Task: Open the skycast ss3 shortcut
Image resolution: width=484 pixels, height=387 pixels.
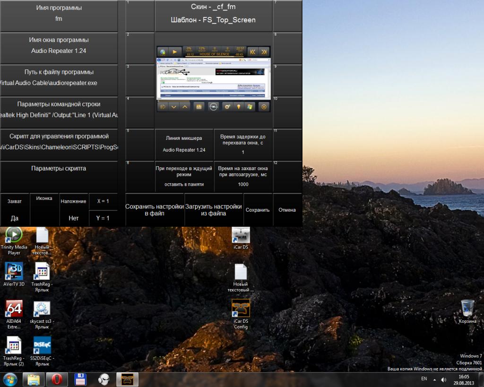Action: click(x=42, y=309)
